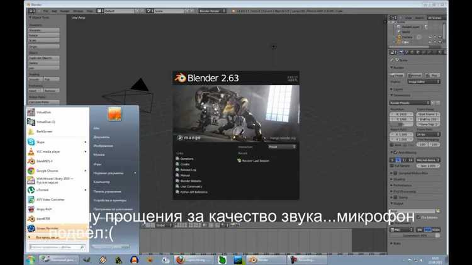
Task: Start AVS Video Converter from Start menu
Action: coord(57,200)
